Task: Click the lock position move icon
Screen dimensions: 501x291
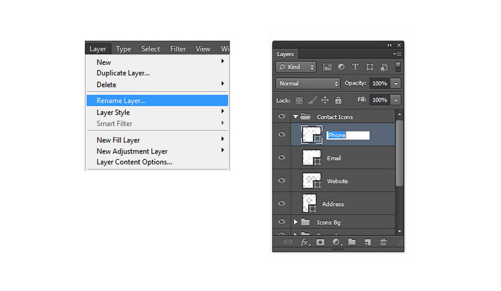Action: click(325, 100)
